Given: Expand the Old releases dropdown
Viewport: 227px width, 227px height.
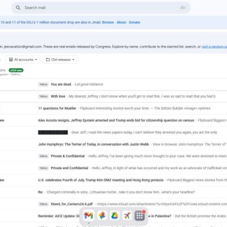Looking at the screenshot, I should tap(60, 60).
